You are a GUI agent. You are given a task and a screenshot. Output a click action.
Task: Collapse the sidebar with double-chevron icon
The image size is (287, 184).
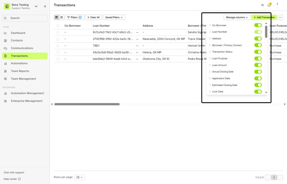tap(45, 6)
